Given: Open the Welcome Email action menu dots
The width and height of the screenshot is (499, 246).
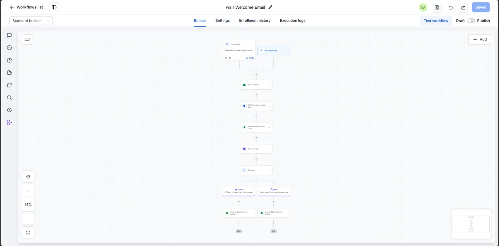Looking at the screenshot, I should (269, 85).
